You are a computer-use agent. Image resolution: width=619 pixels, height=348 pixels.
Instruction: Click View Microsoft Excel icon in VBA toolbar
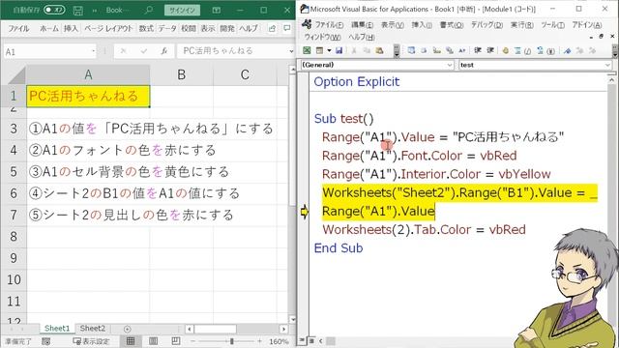(x=307, y=50)
